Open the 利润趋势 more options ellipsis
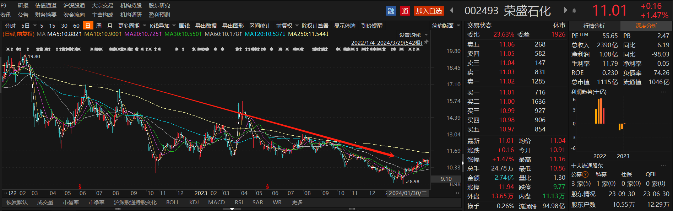 [x=663, y=92]
